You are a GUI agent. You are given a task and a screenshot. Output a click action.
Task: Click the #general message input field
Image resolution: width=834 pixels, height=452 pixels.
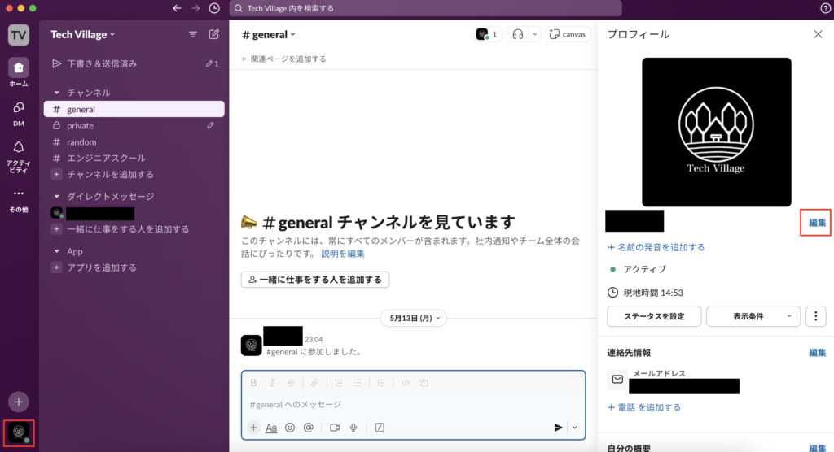pos(407,405)
